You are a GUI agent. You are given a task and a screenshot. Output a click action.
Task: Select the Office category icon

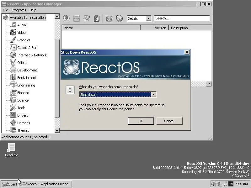click(13, 62)
